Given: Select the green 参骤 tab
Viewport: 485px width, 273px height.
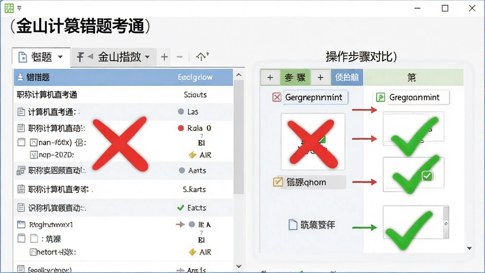Looking at the screenshot, I should pyautogui.click(x=295, y=77).
